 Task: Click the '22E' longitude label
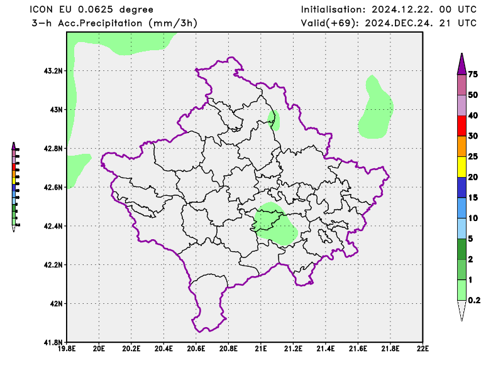click(423, 348)
